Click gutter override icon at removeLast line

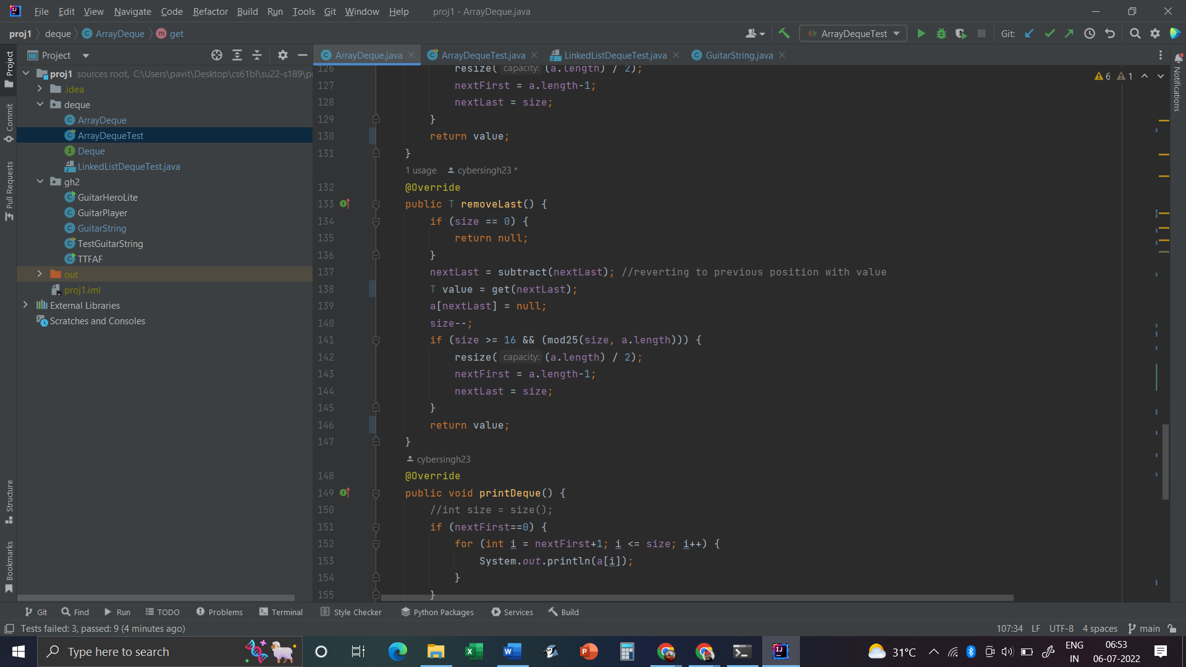point(344,204)
